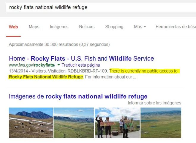Select the Web results tab
Viewport: 196px width, 143px height.
pos(13,27)
